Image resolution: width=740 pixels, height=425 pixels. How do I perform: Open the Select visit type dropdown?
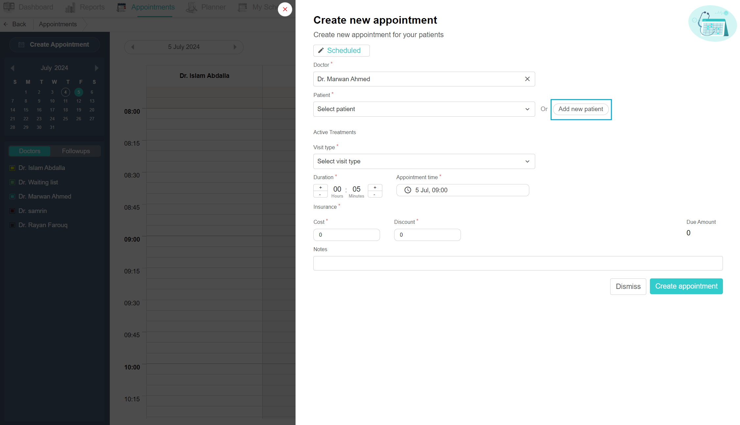(x=424, y=161)
